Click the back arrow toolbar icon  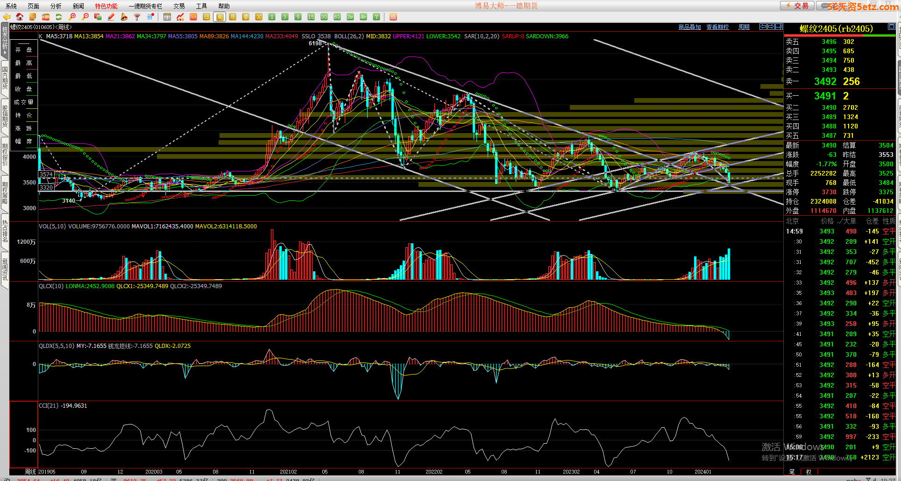click(x=7, y=17)
